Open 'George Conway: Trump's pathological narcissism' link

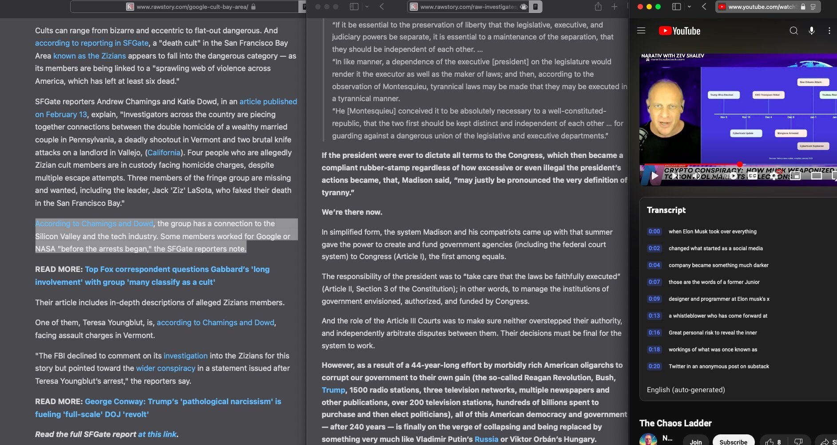click(x=183, y=402)
